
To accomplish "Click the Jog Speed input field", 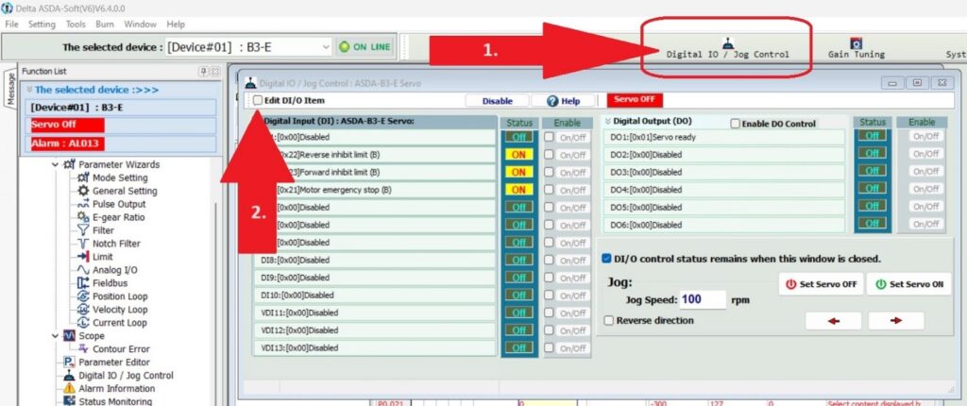I will pyautogui.click(x=702, y=299).
